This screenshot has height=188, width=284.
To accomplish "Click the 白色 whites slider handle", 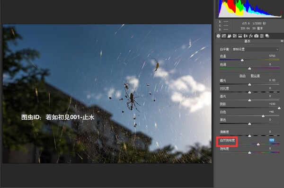I will [x=263, y=116].
